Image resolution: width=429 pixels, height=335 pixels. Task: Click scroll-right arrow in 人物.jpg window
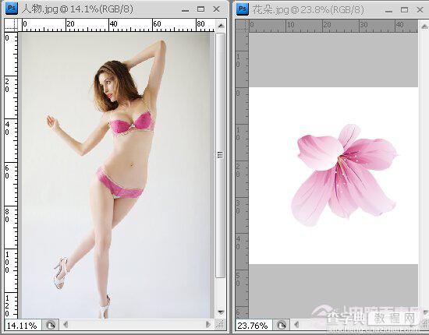tap(209, 325)
